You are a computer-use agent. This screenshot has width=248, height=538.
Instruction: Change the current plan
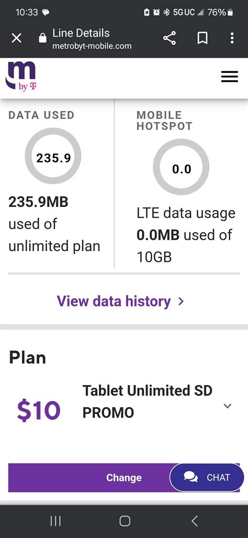click(123, 478)
